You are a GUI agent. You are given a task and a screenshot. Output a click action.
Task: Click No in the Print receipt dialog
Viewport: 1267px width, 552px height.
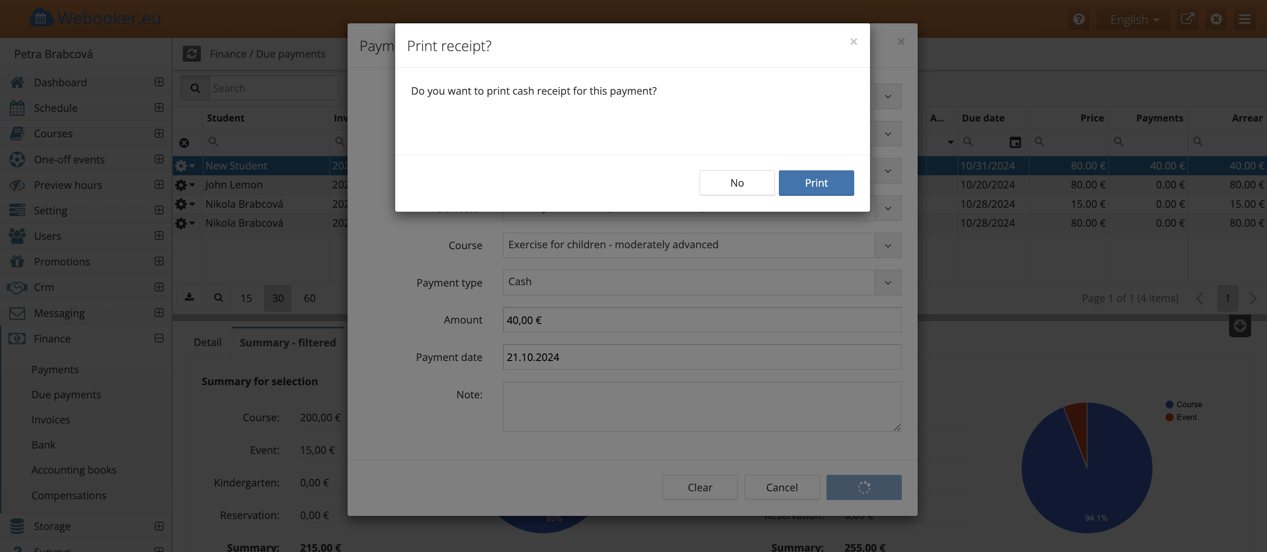(x=736, y=183)
